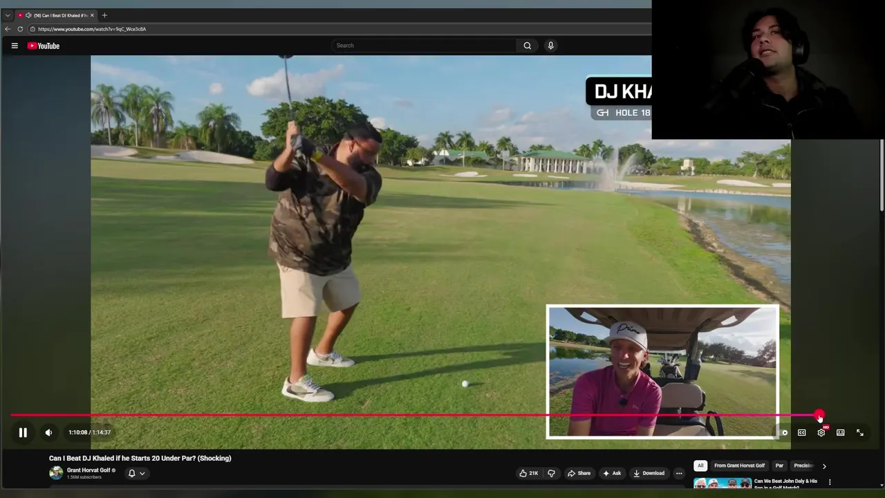Go back with the browser back arrow
This screenshot has height=498, width=885.
coord(8,29)
